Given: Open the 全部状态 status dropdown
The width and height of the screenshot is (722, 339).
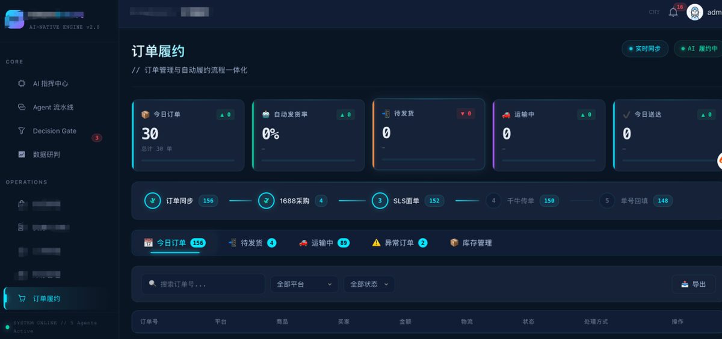Looking at the screenshot, I should click(x=369, y=284).
